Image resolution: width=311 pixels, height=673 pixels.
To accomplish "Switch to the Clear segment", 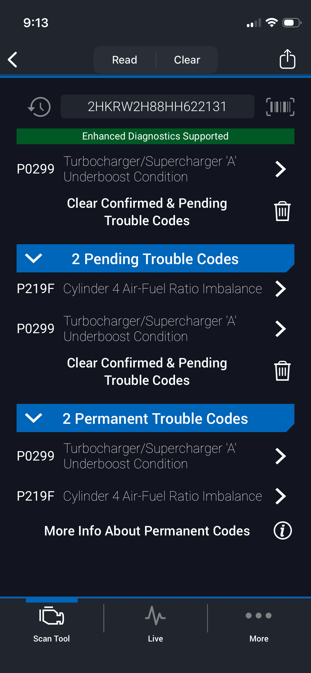I will (x=187, y=60).
